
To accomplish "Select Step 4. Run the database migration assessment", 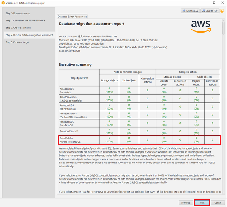I will click(x=29, y=35).
